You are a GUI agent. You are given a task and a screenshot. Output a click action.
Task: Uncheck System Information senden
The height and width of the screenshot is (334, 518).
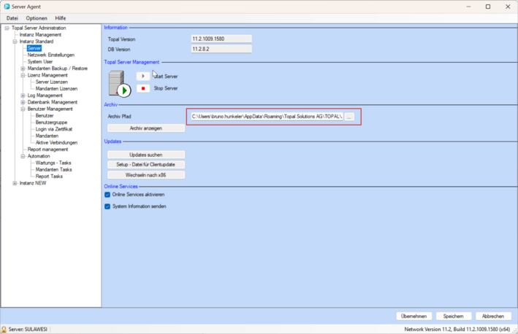tap(107, 206)
